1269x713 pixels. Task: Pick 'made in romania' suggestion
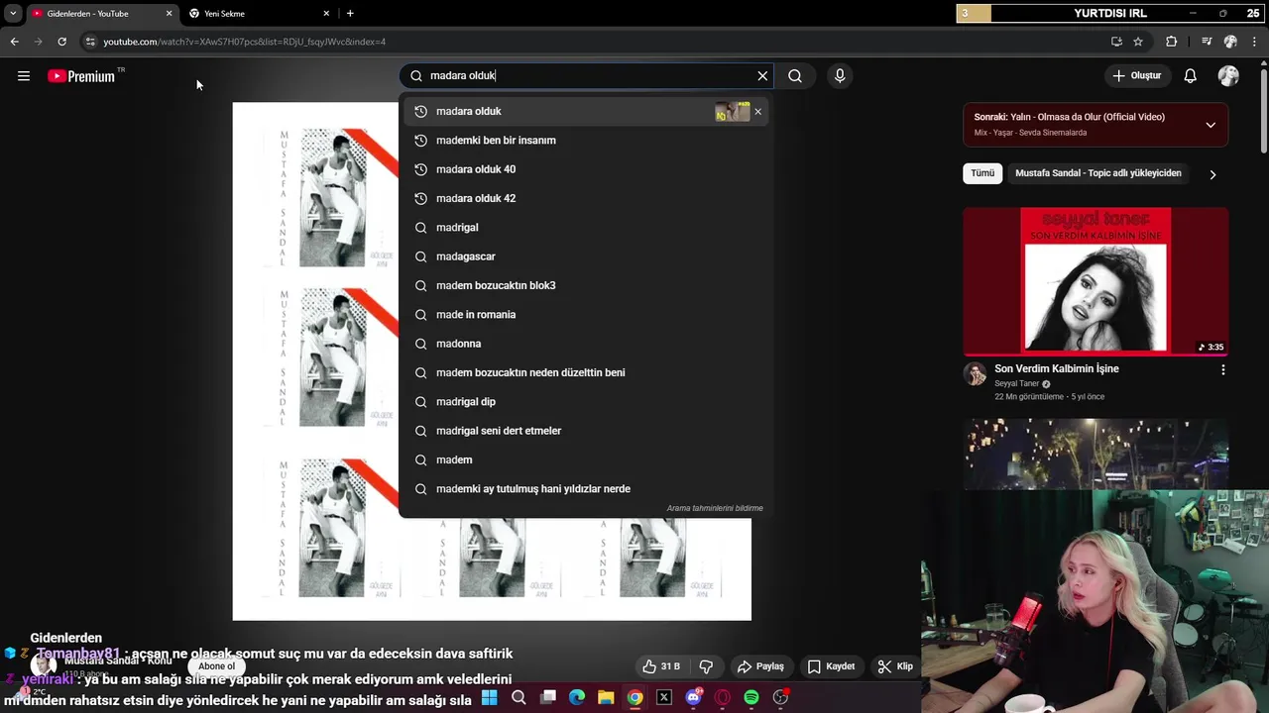point(586,315)
